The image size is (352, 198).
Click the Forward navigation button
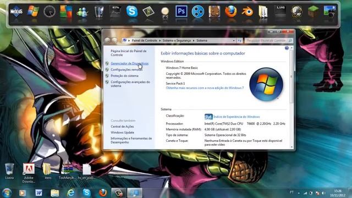(115, 41)
